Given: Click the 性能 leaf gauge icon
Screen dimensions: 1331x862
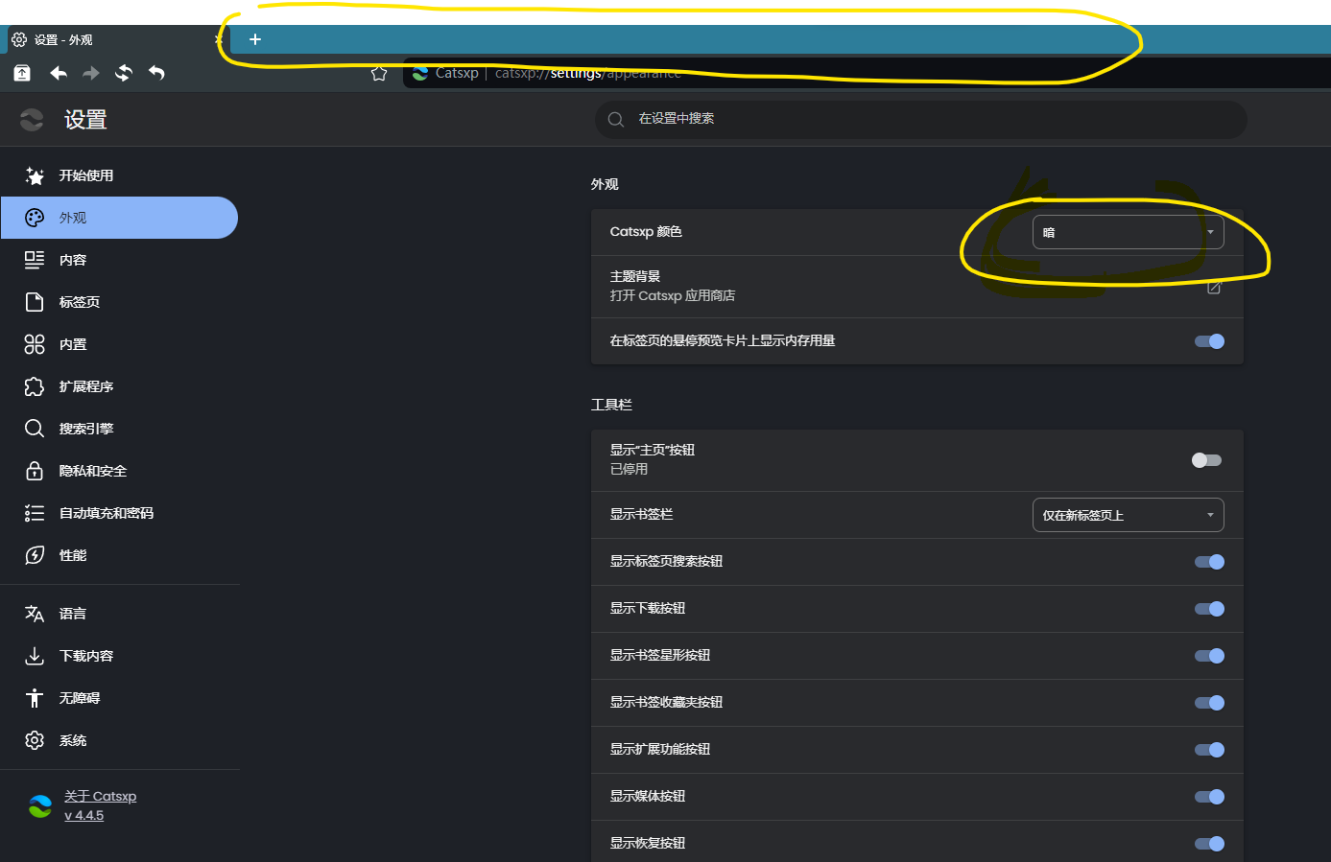Looking at the screenshot, I should click(35, 555).
